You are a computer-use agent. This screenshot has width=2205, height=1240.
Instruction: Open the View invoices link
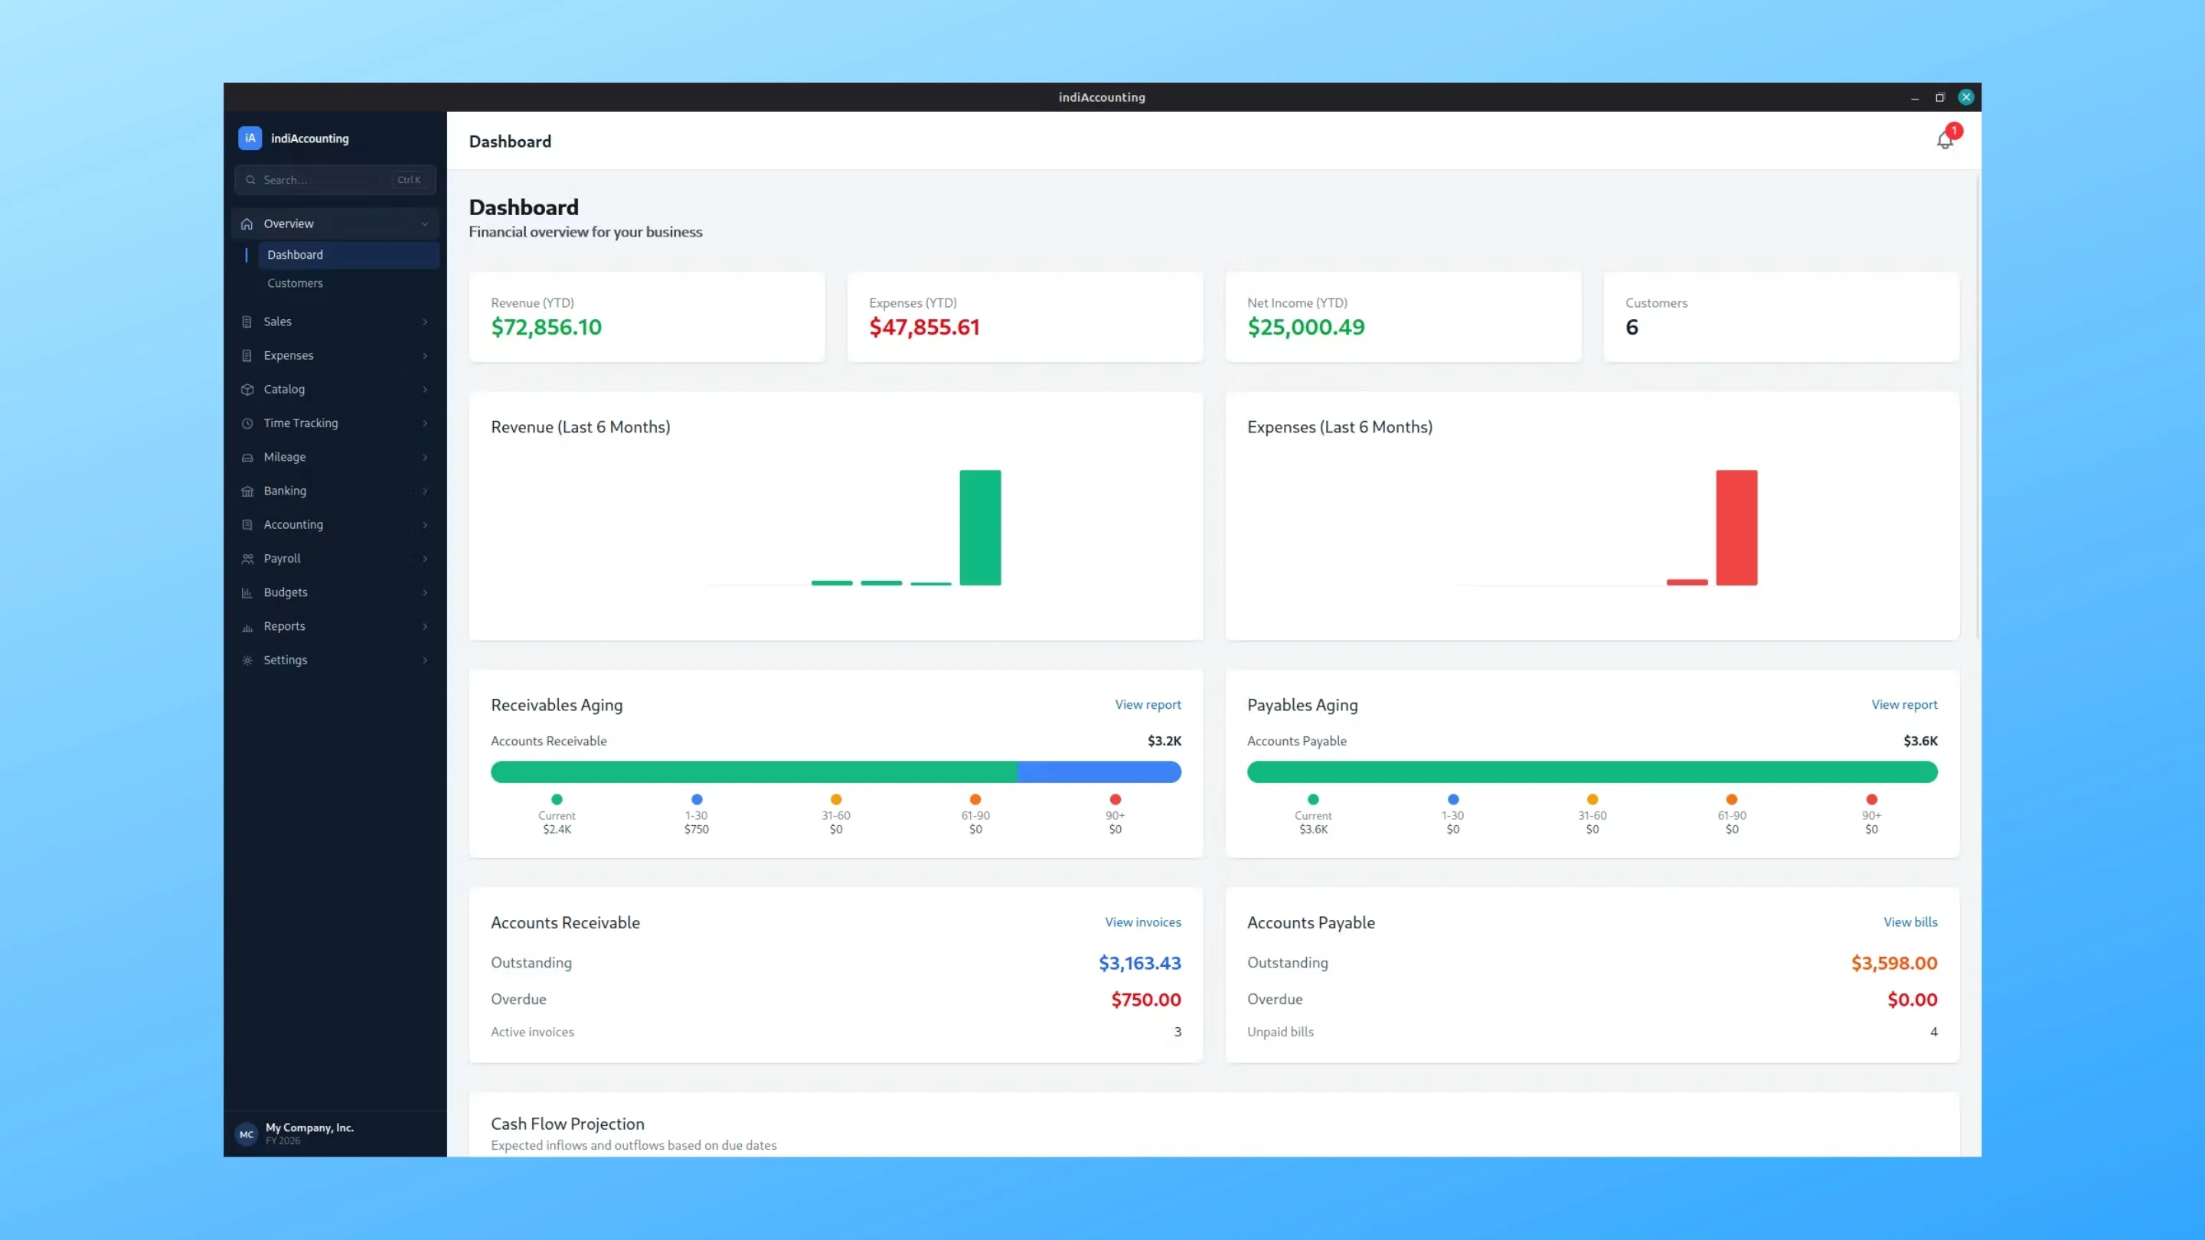click(x=1143, y=922)
